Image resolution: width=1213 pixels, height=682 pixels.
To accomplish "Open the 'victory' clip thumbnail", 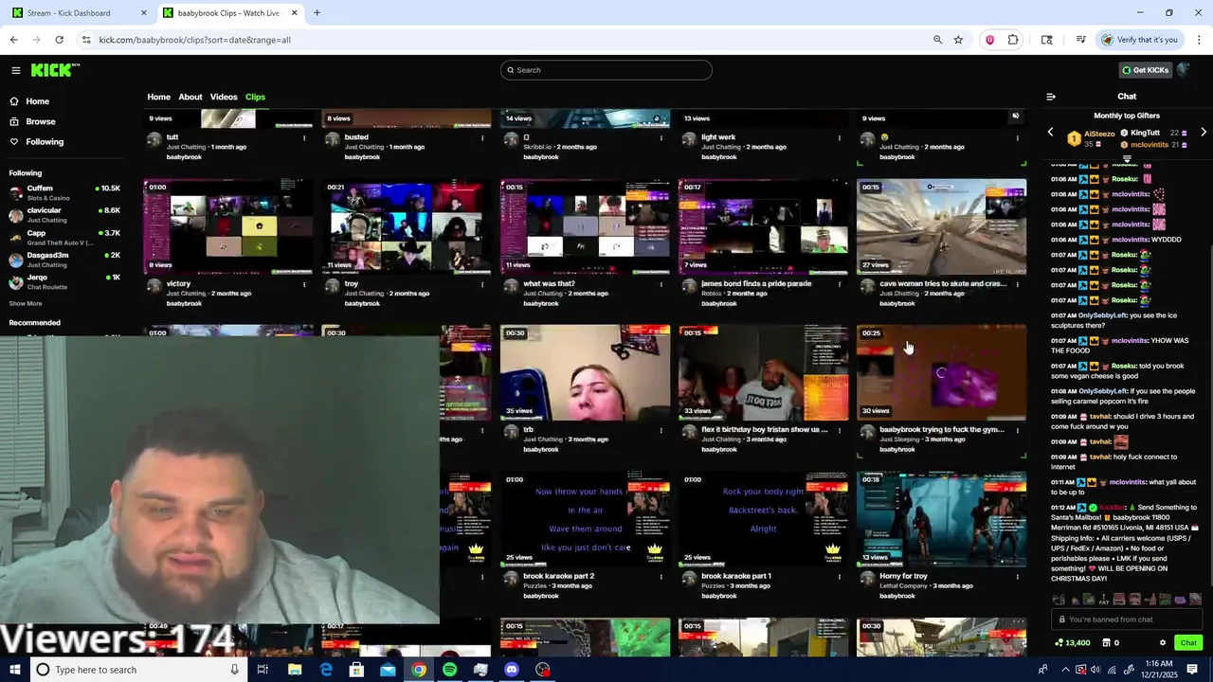I will (228, 226).
